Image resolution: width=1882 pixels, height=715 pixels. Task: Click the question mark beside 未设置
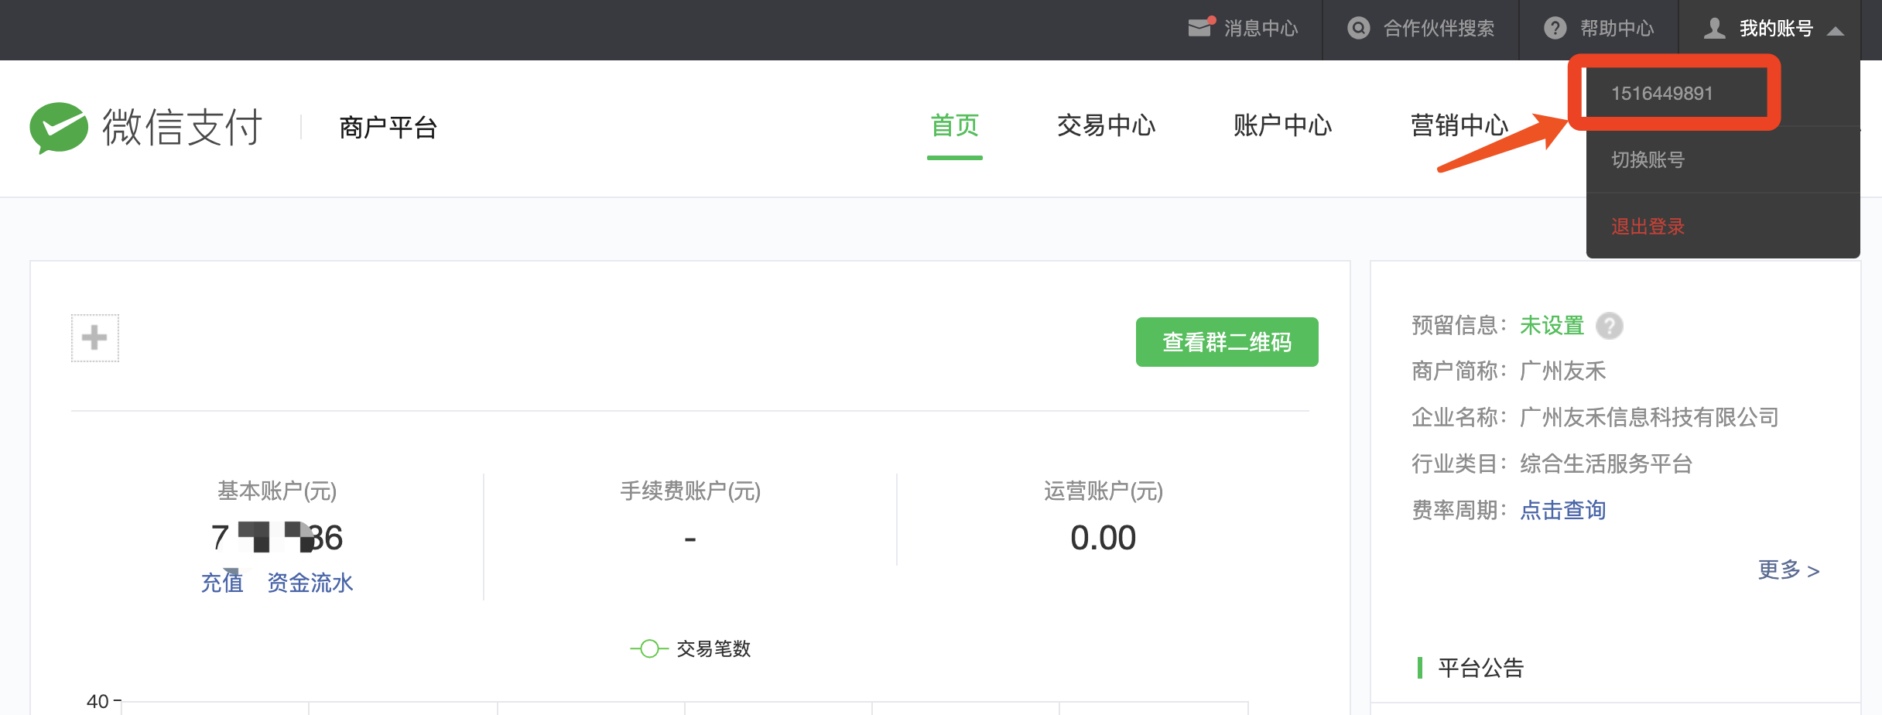point(1610,326)
